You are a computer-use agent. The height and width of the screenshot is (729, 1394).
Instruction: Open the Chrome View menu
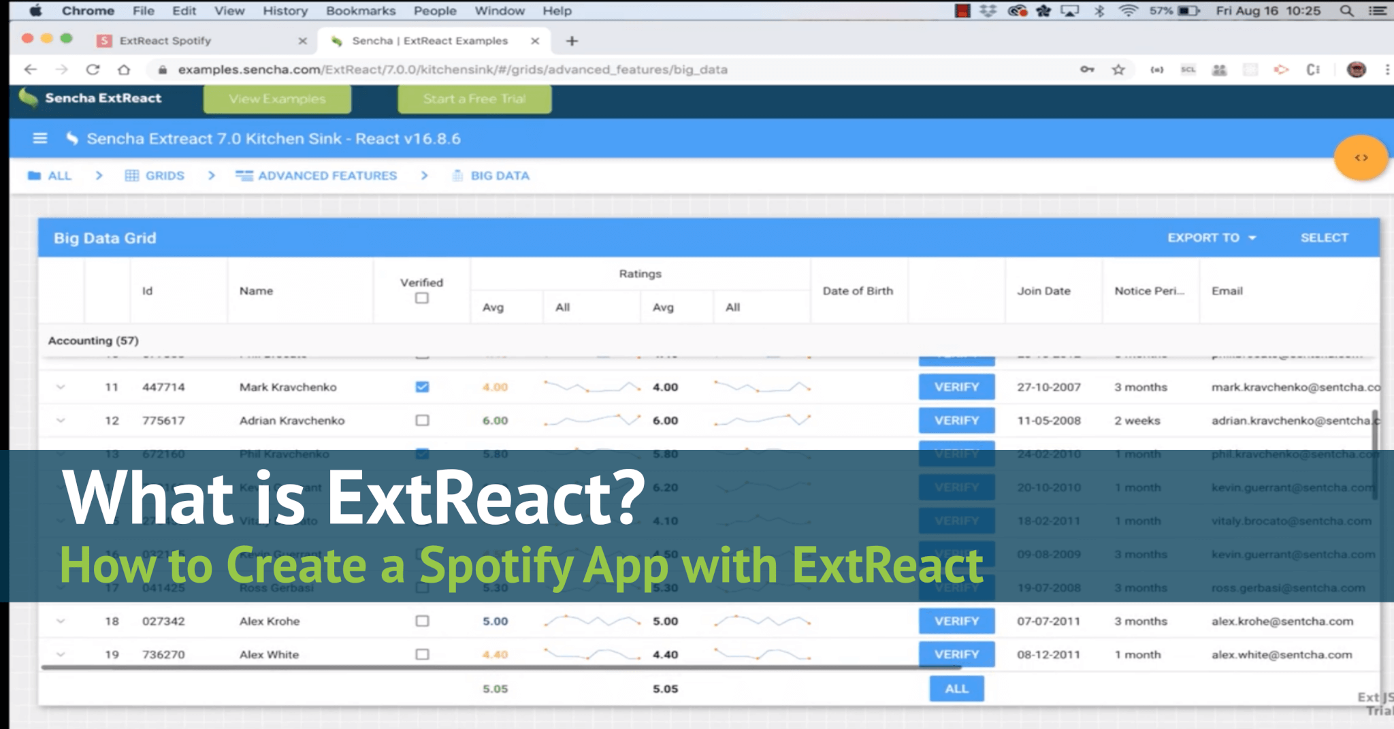pos(229,11)
